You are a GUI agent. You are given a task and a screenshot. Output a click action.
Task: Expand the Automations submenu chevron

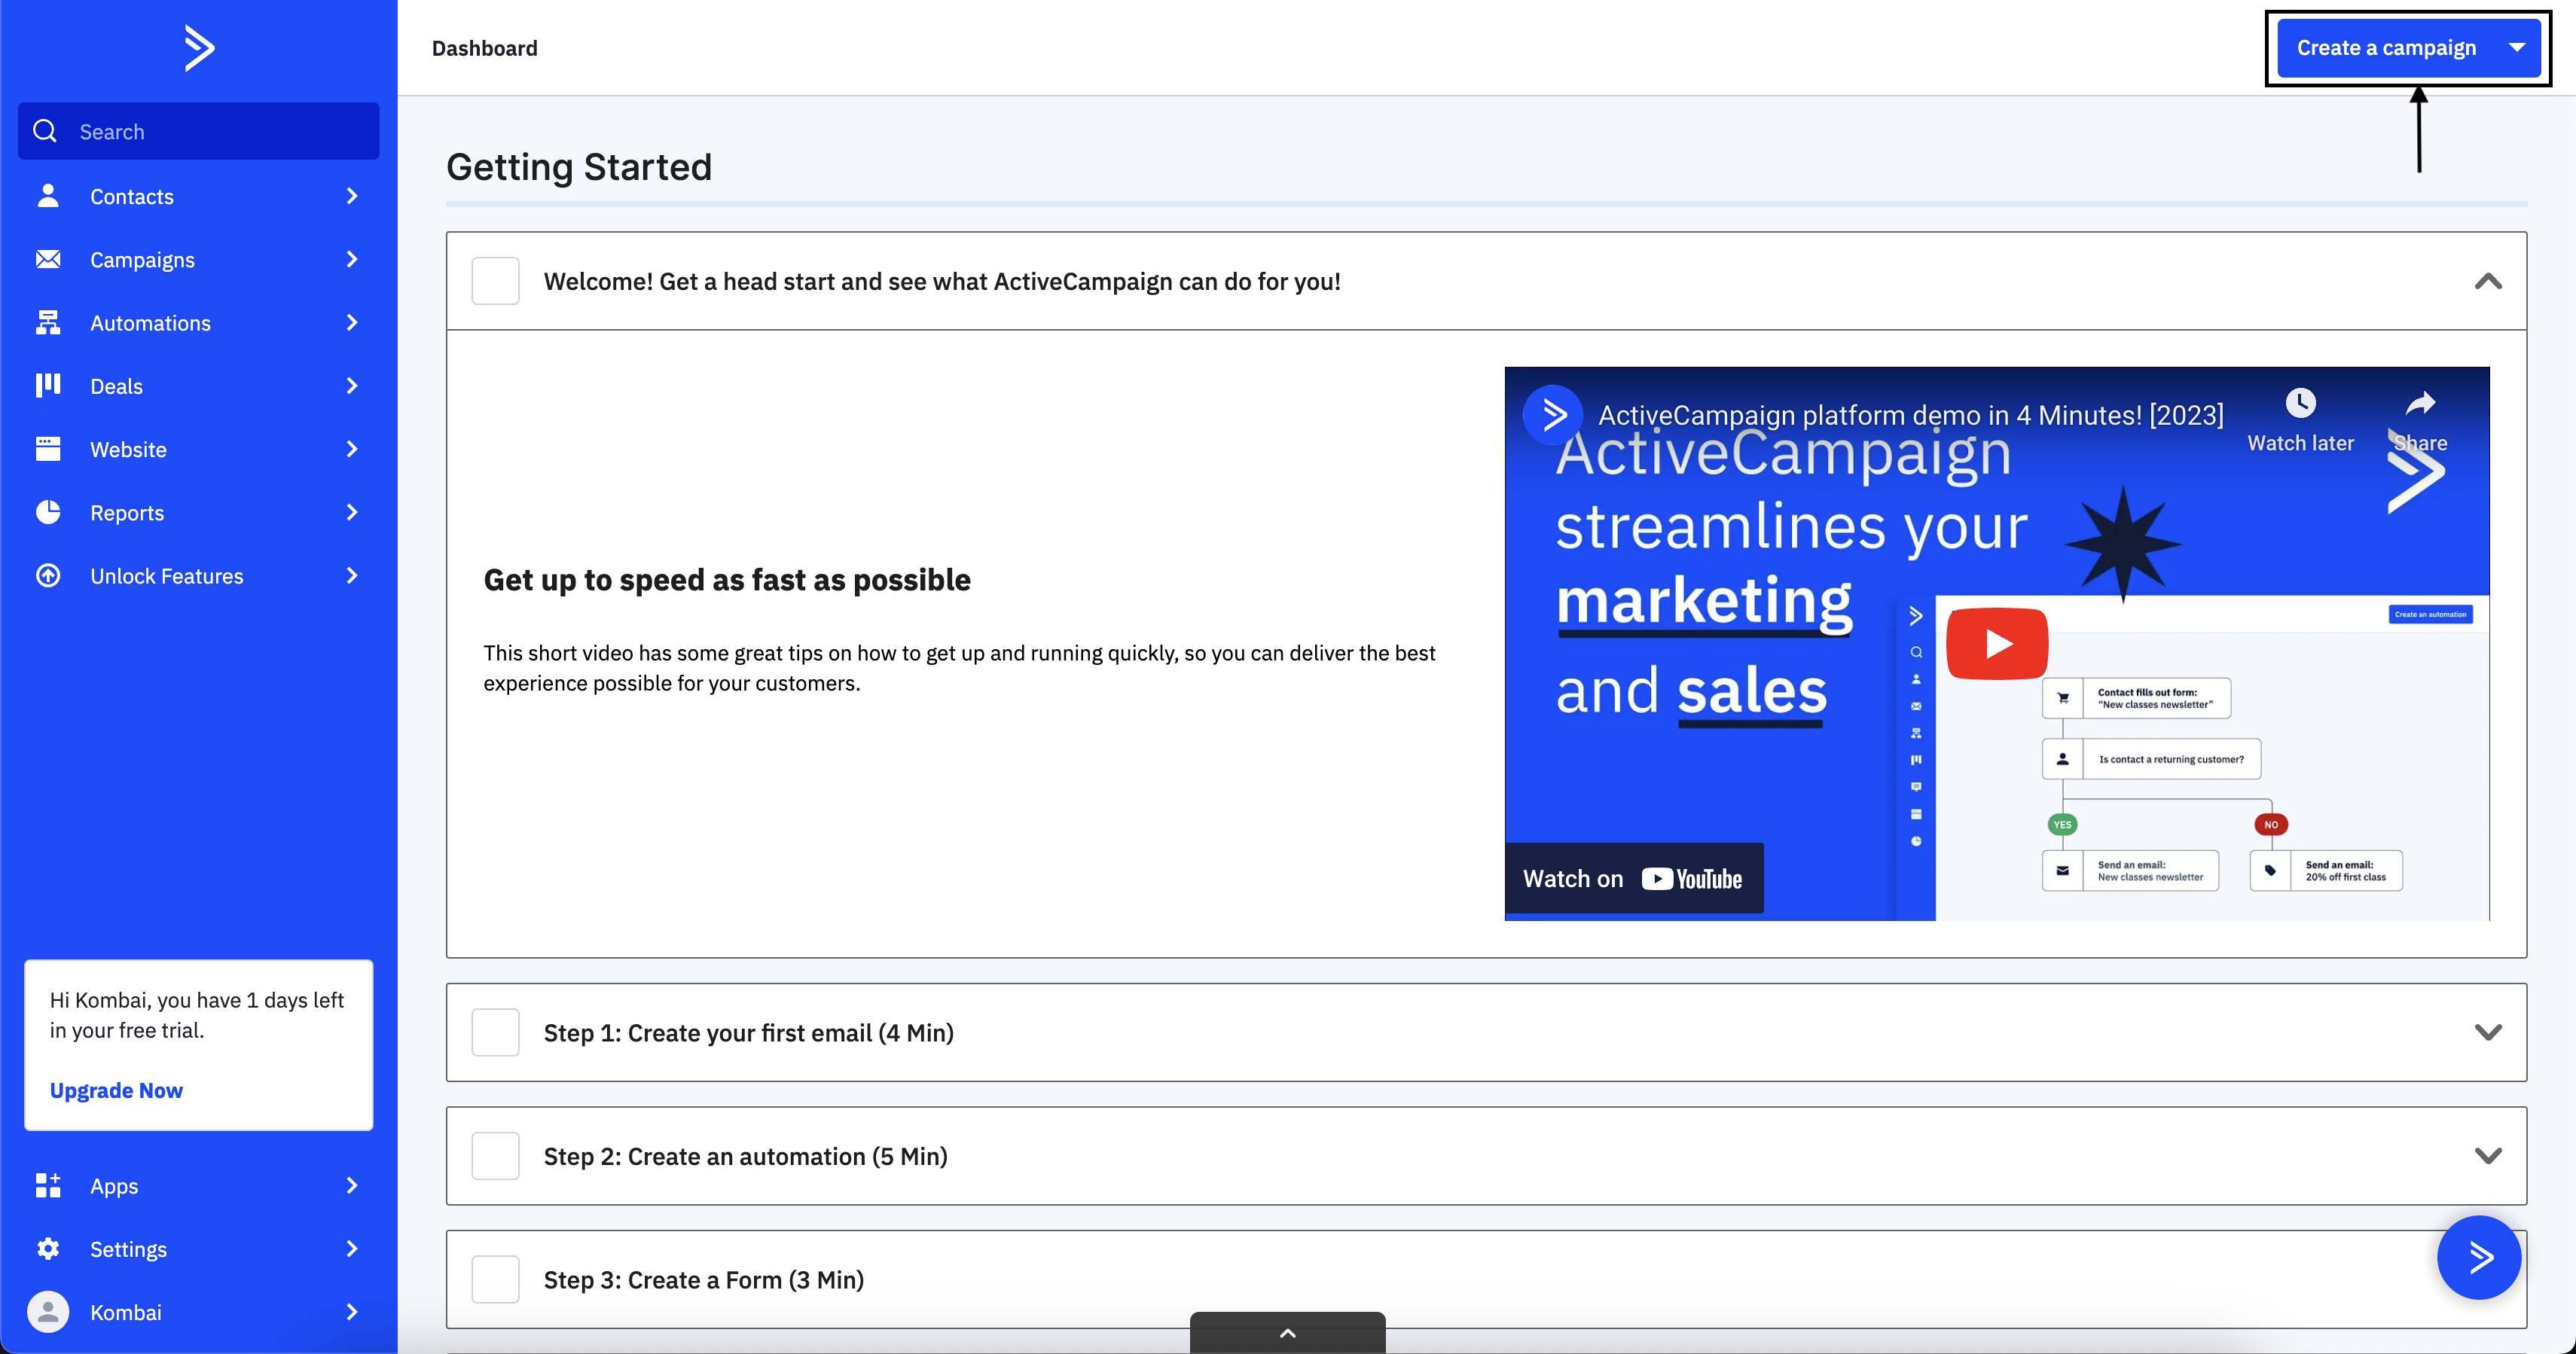point(352,322)
